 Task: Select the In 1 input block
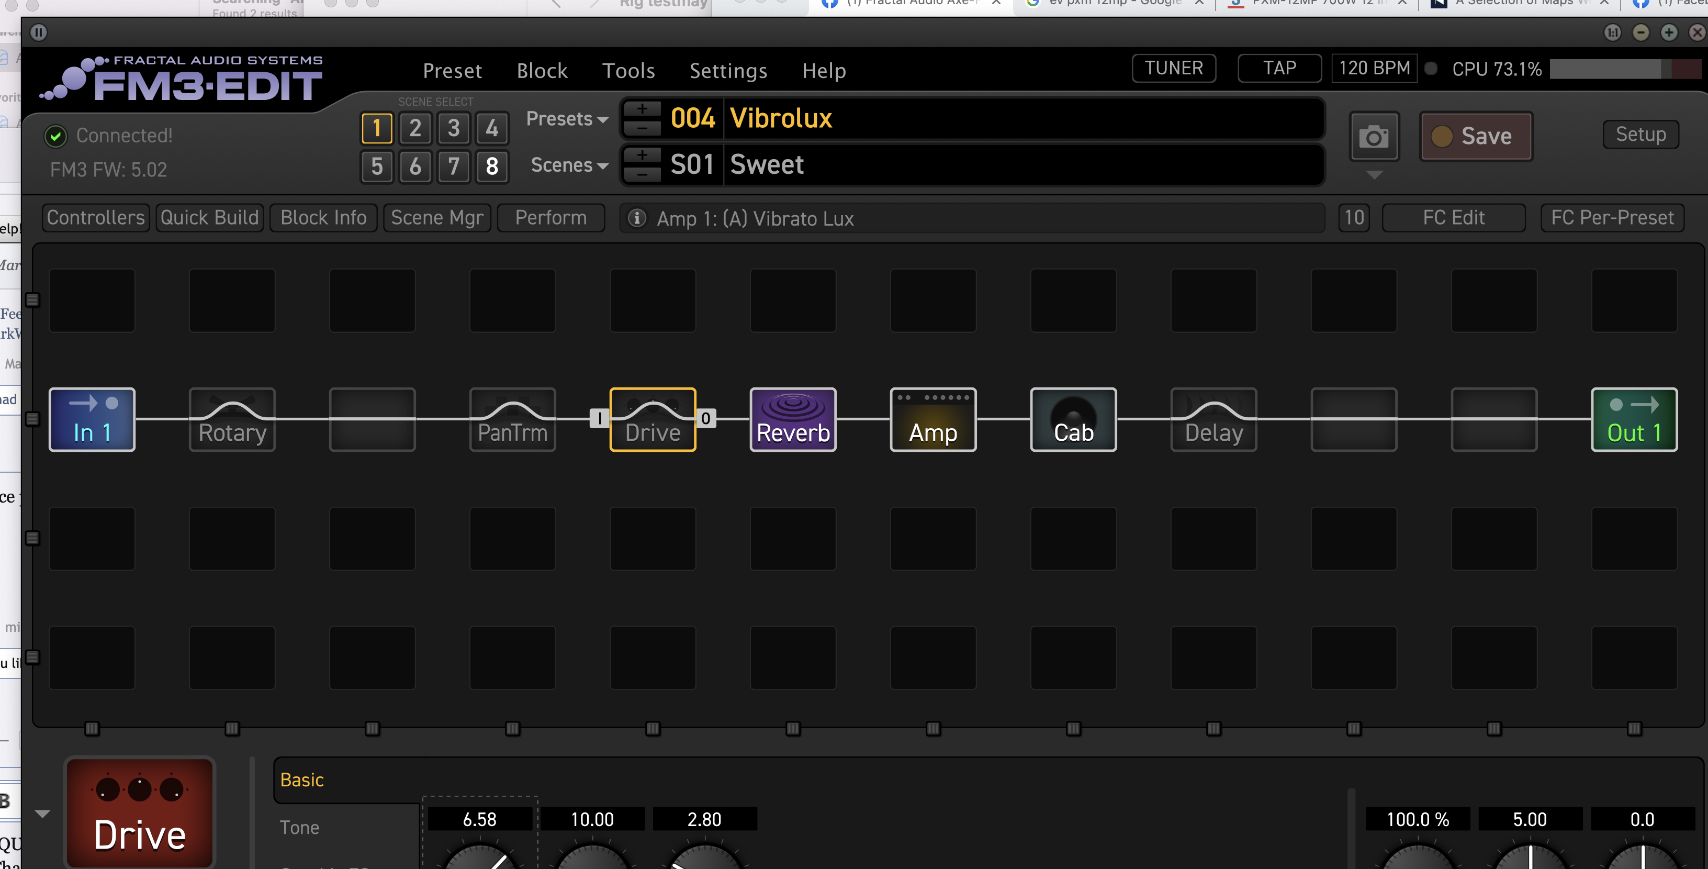click(92, 419)
